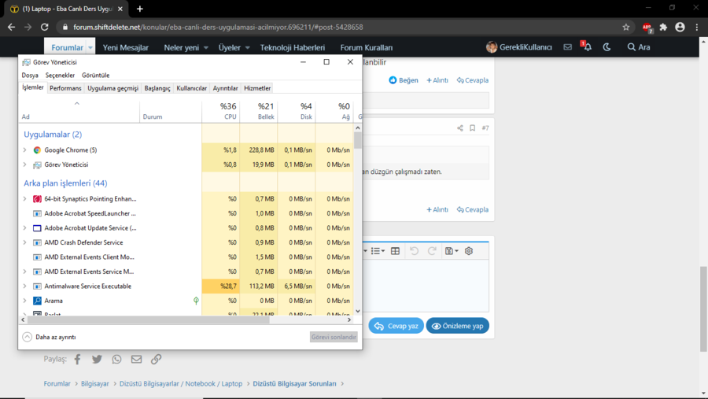Click the editor settings gear icon
The height and width of the screenshot is (399, 708).
[469, 251]
